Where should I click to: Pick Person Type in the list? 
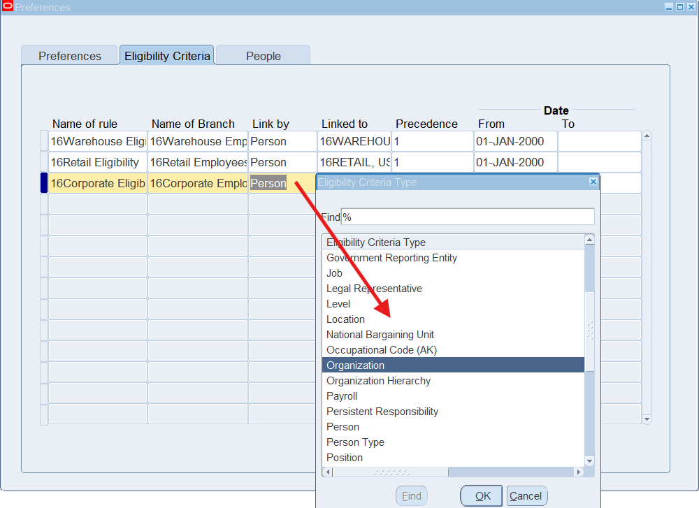click(355, 442)
